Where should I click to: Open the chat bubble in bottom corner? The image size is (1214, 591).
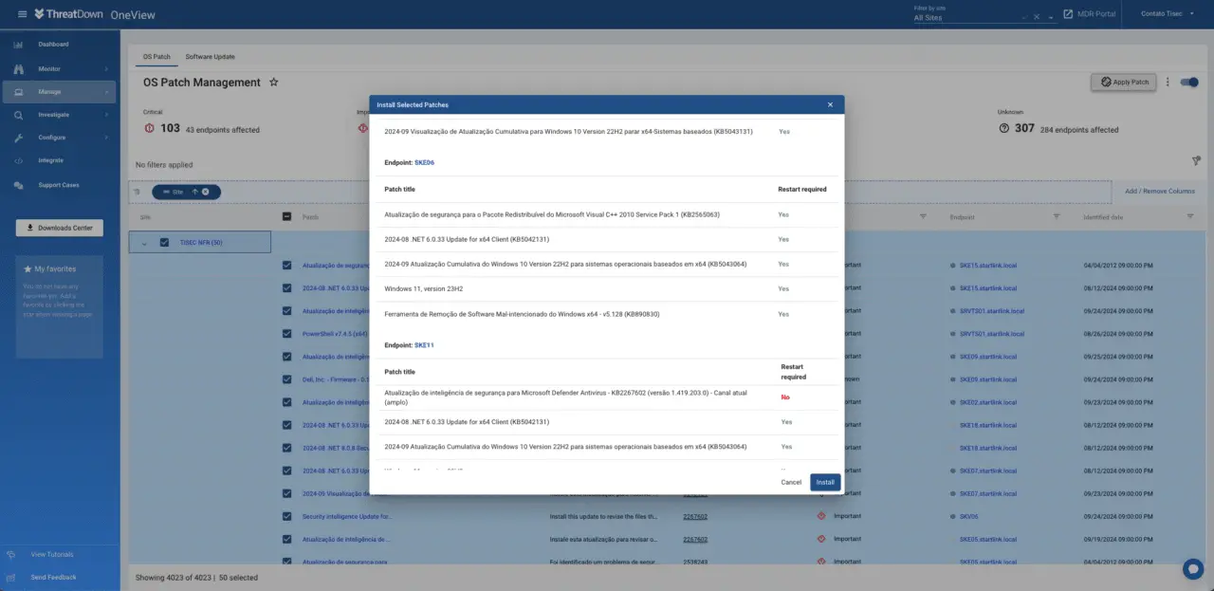(x=1192, y=568)
